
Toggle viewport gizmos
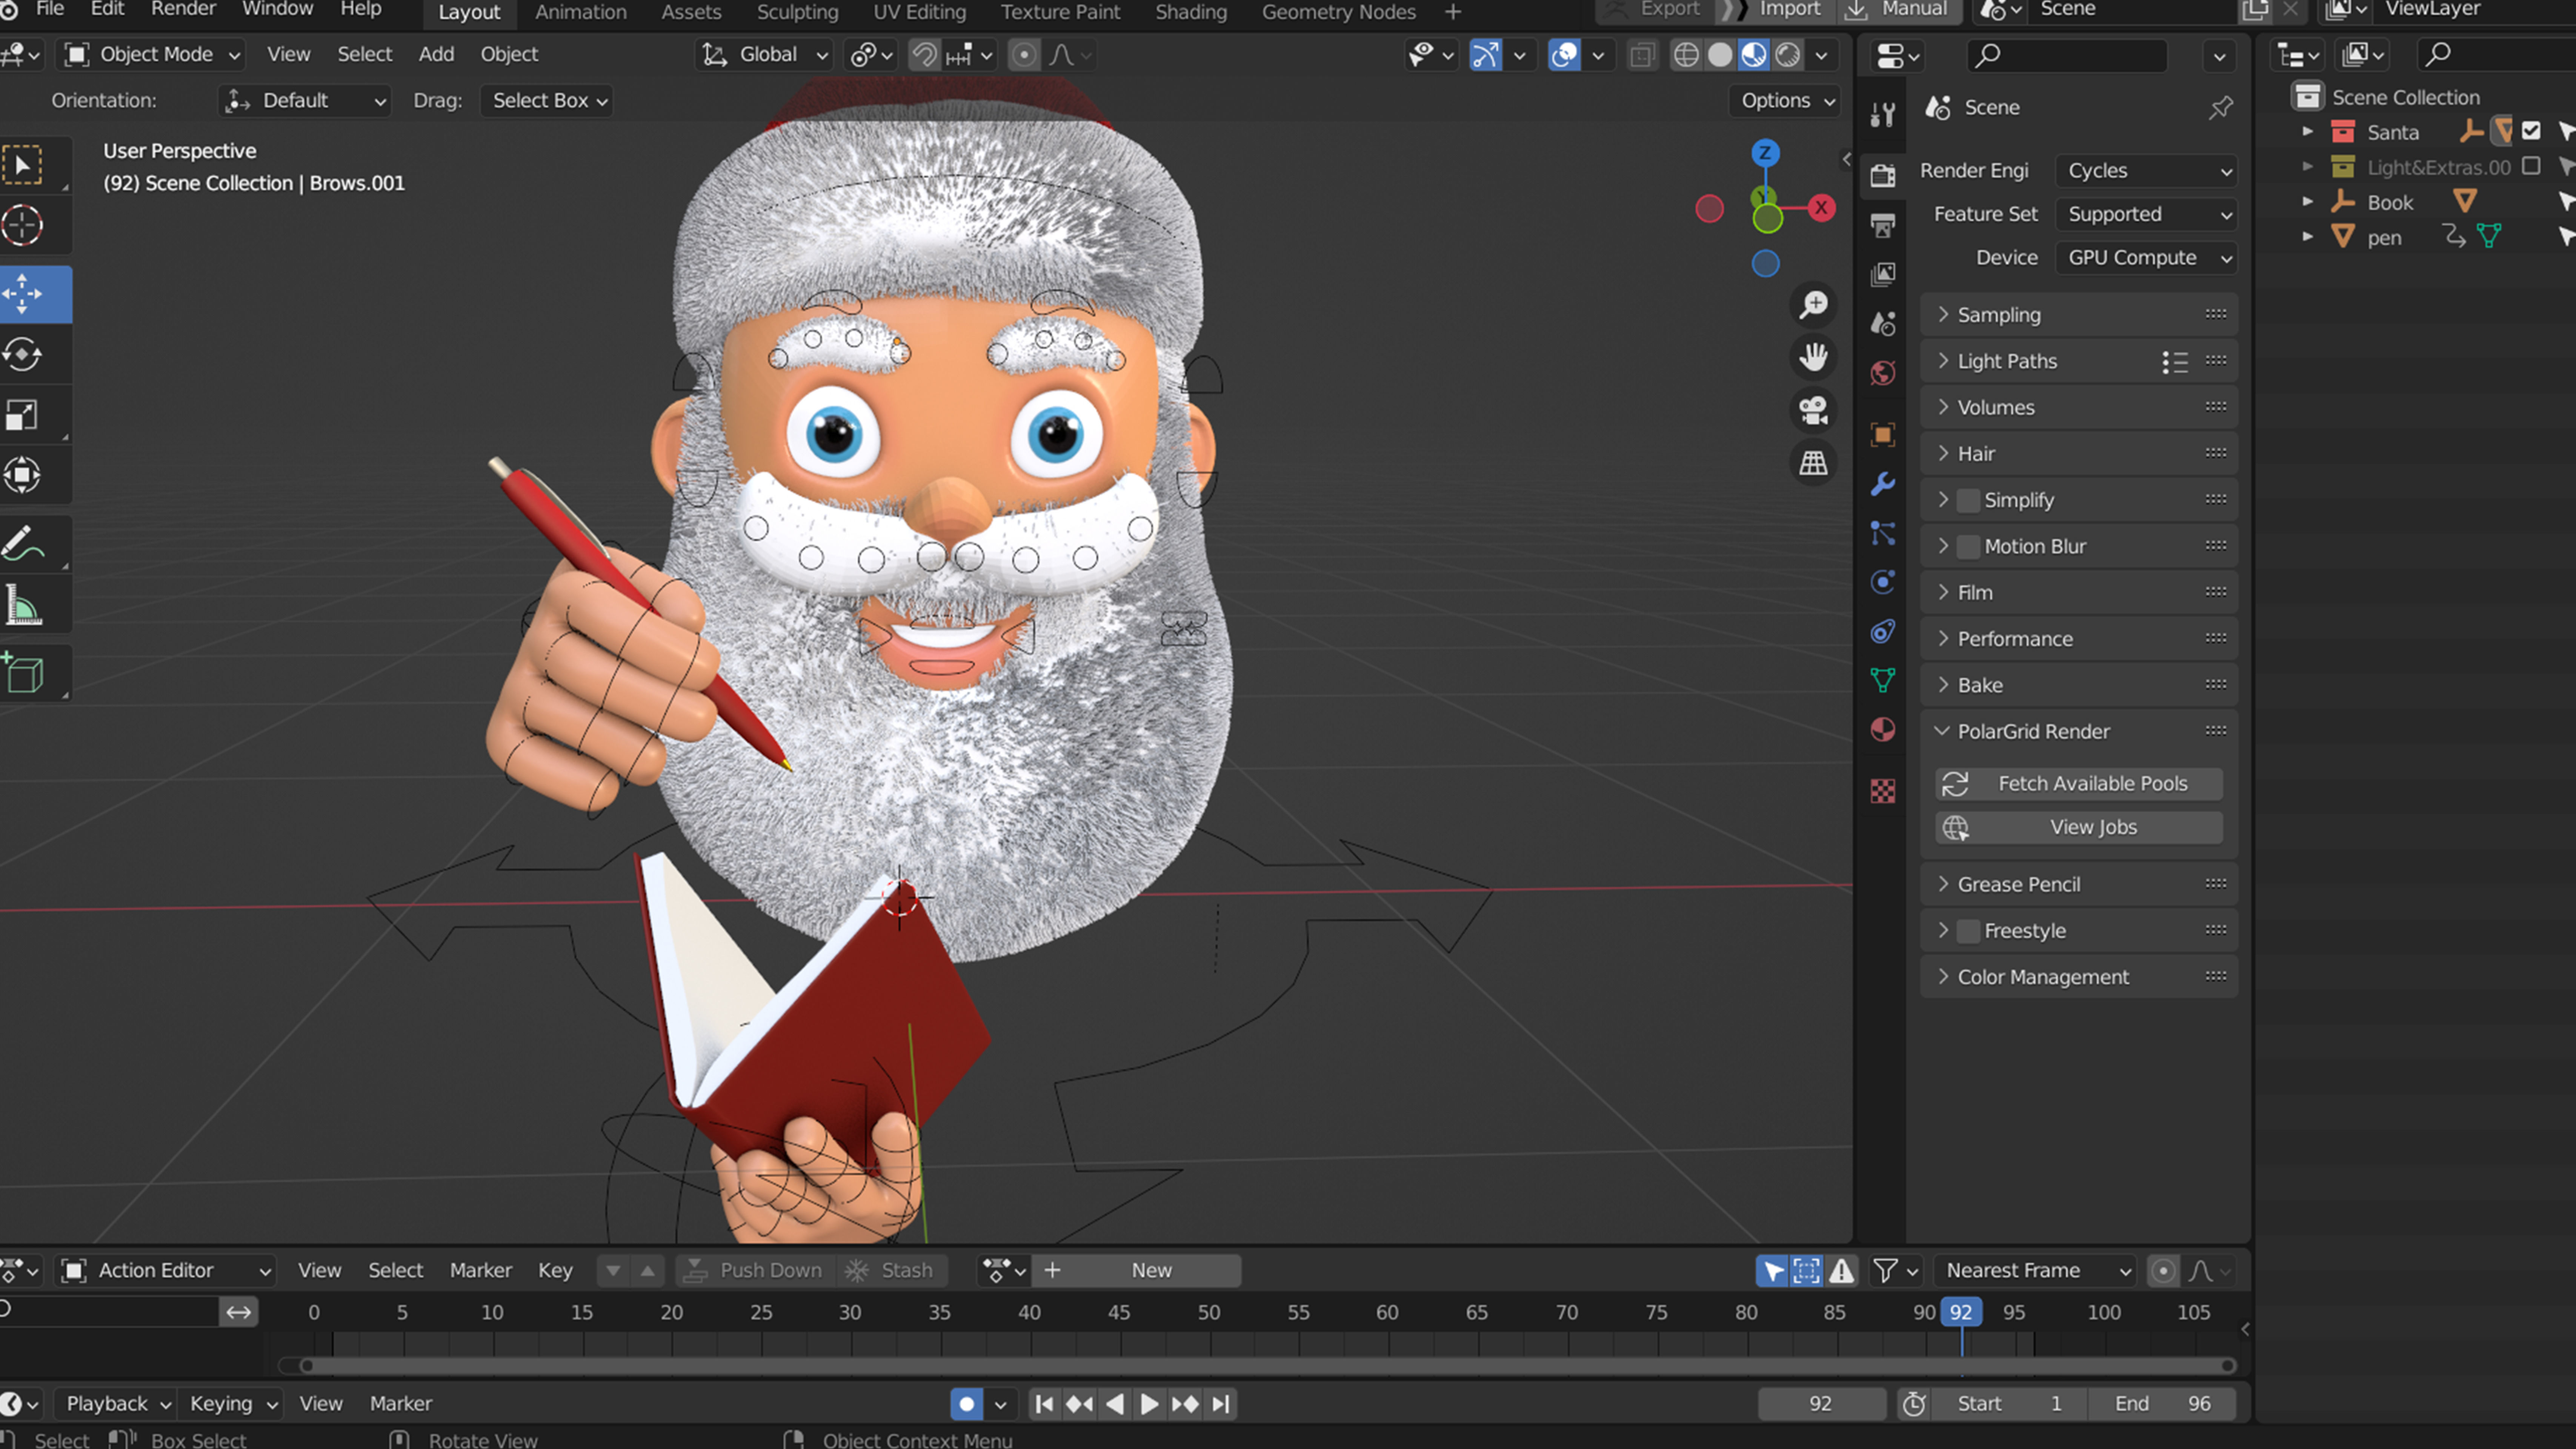[1485, 55]
